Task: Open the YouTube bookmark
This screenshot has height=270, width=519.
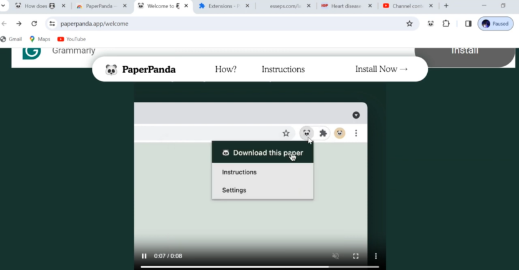Action: (71, 39)
